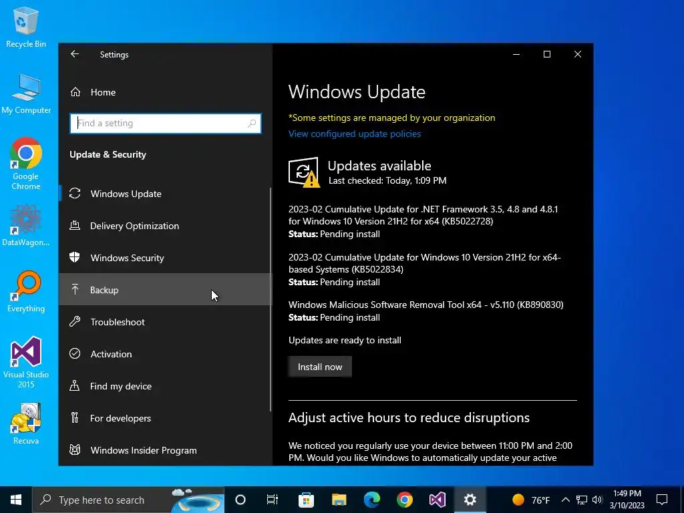Screen dimensions: 684x513
Task: Open the Troubleshoot settings page
Action: [x=165, y=321]
